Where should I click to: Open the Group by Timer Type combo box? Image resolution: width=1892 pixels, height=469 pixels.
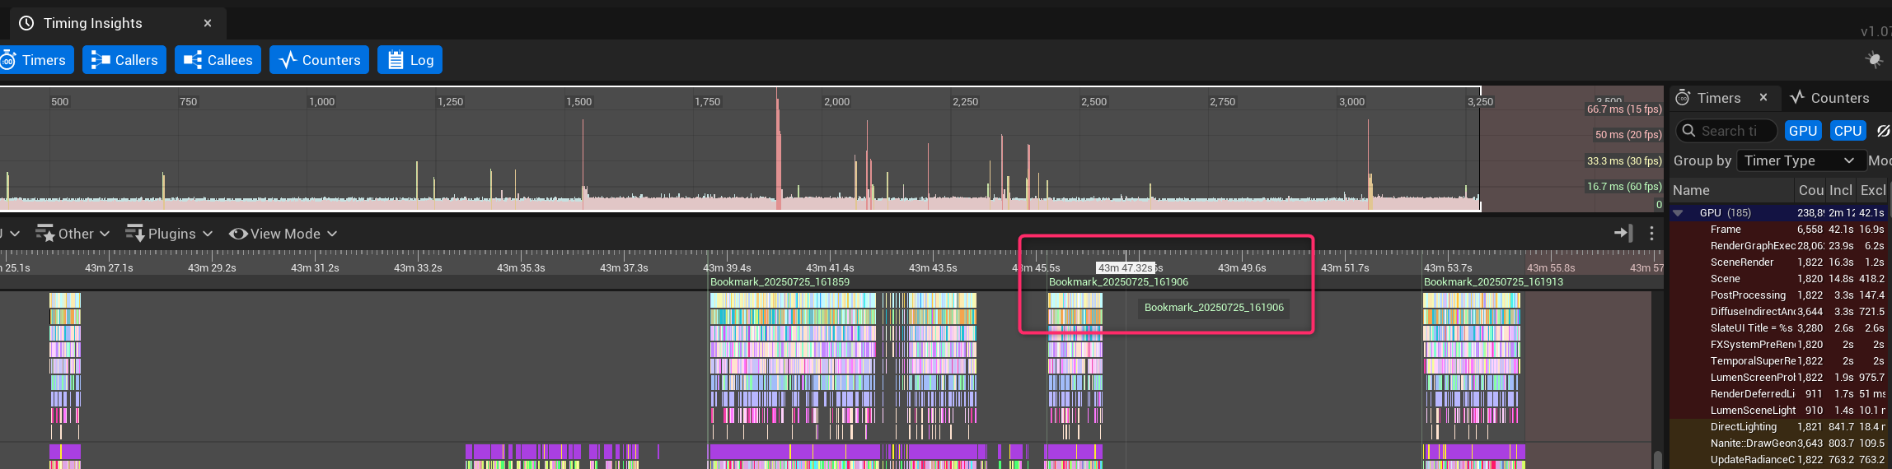click(1799, 160)
